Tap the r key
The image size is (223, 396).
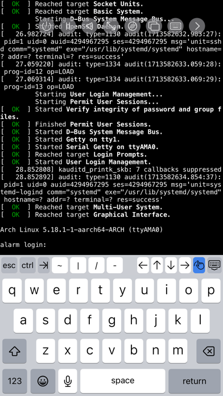click(x=79, y=290)
